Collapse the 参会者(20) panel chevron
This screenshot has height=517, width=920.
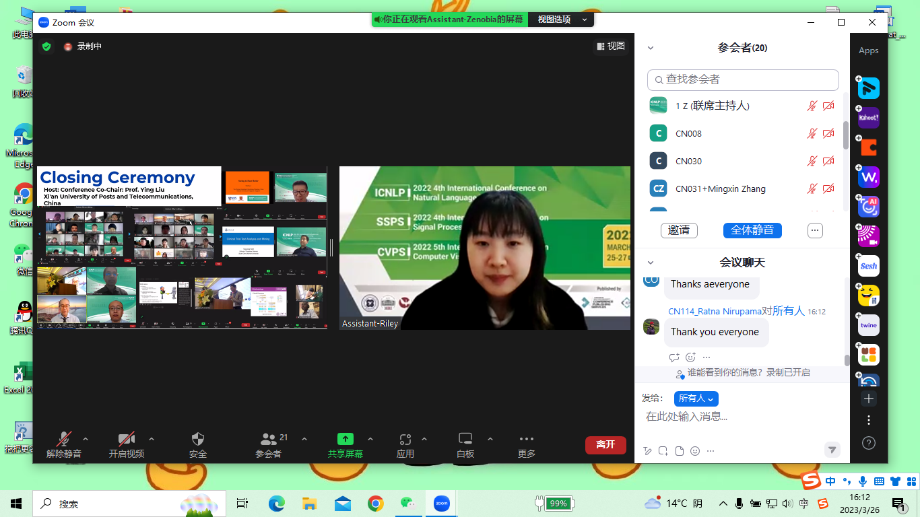tap(651, 48)
